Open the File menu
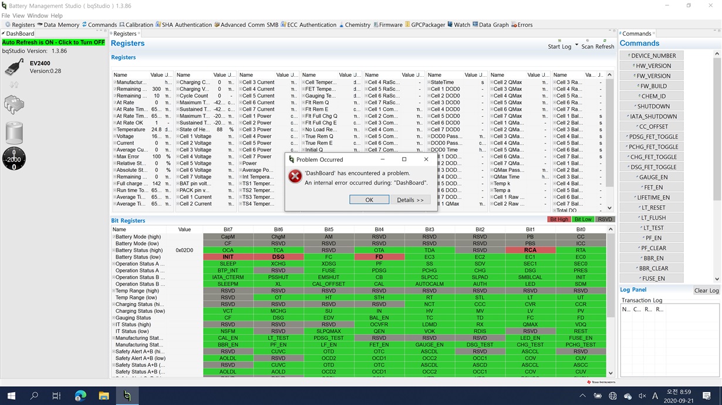This screenshot has height=405, width=722. click(6, 16)
